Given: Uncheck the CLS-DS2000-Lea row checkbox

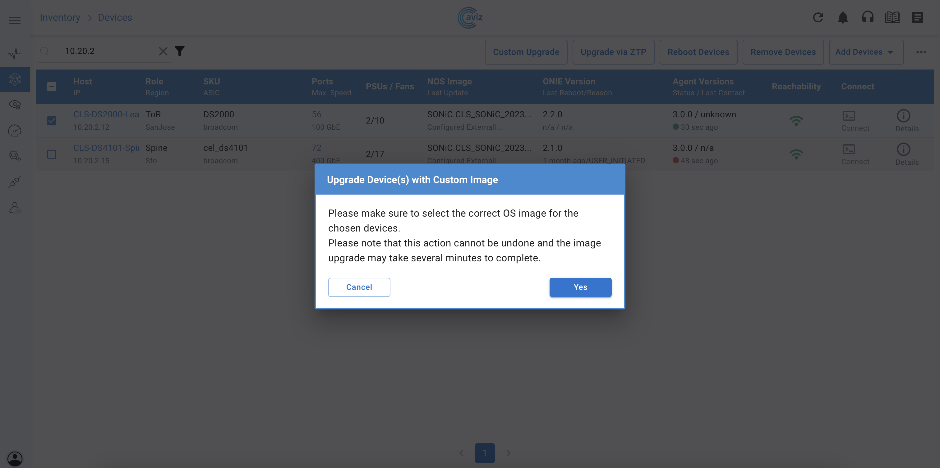Looking at the screenshot, I should (x=52, y=120).
